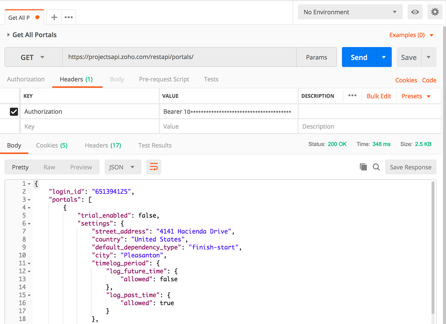Open response Cookies (5) tab
The height and width of the screenshot is (324, 446).
click(x=52, y=145)
